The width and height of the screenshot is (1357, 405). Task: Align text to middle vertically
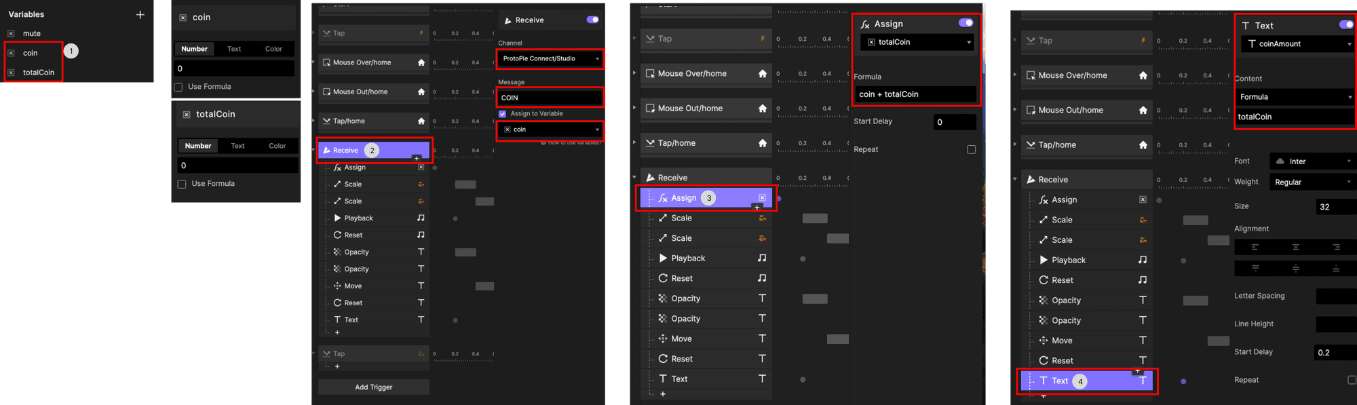click(1296, 269)
